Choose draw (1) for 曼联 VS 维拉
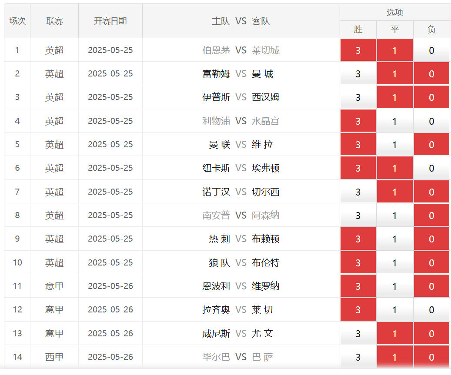Screen dimensions: 451x375 pos(394,144)
